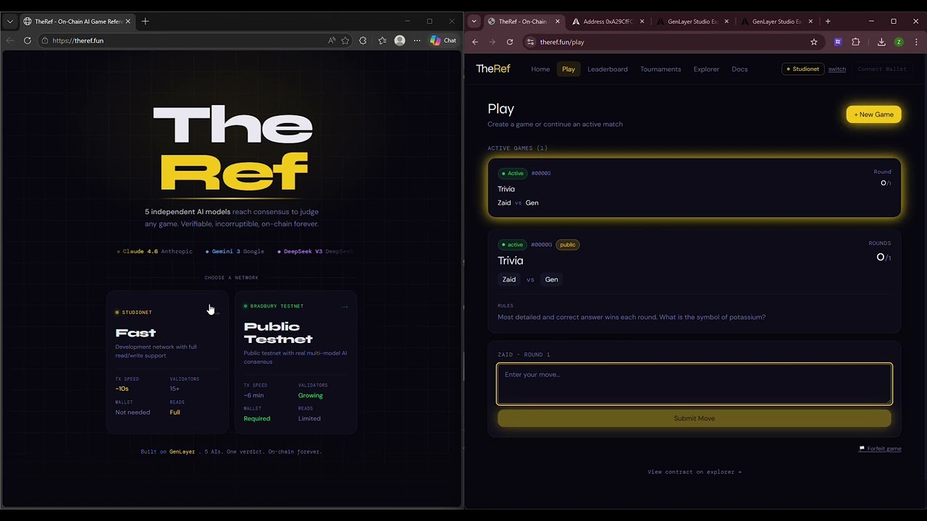Open View contract on explorer link
This screenshot has height=521, width=927.
(x=694, y=472)
